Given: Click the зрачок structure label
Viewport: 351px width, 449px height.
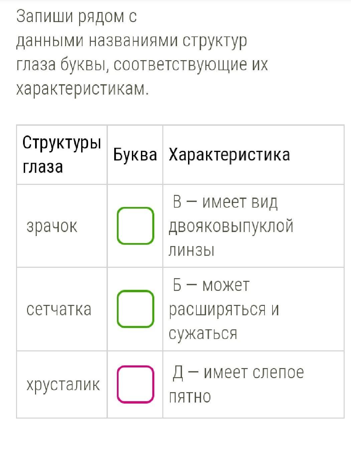Looking at the screenshot, I should 52,226.
